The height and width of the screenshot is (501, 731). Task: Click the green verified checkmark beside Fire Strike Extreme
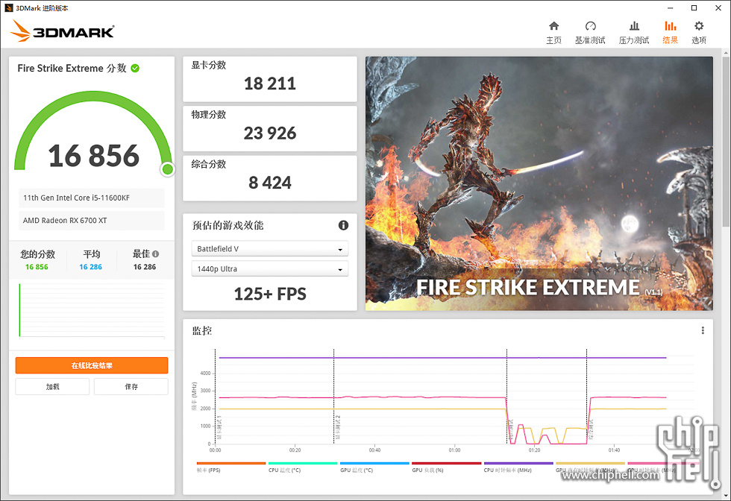(x=135, y=68)
